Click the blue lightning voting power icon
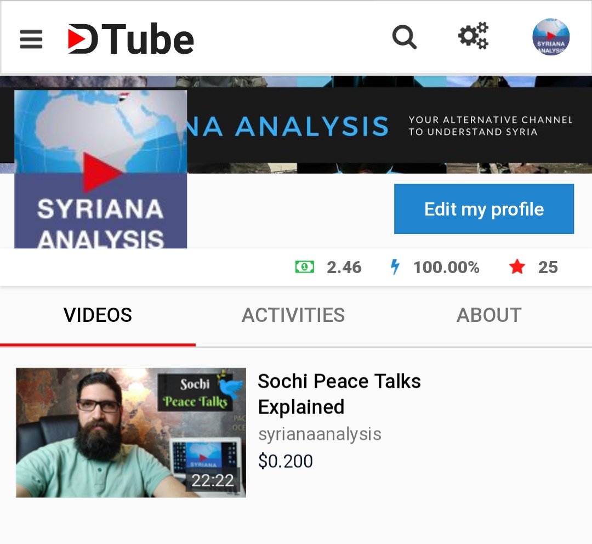Viewport: 592px width, 544px height. click(x=395, y=267)
